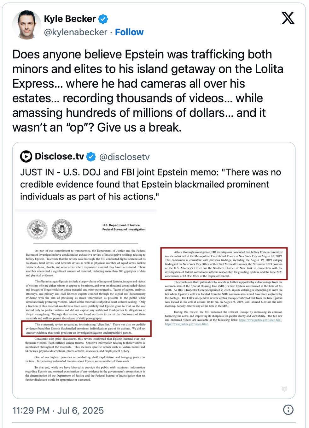This screenshot has height=428, width=309.
Task: Click the Department of Justice seal
Action: (x=37, y=229)
